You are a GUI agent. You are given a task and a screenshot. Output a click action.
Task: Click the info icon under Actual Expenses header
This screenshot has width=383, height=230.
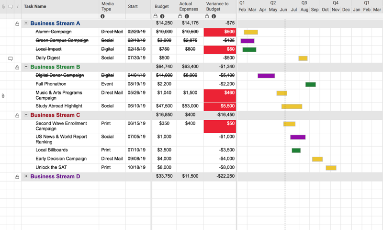click(187, 16)
